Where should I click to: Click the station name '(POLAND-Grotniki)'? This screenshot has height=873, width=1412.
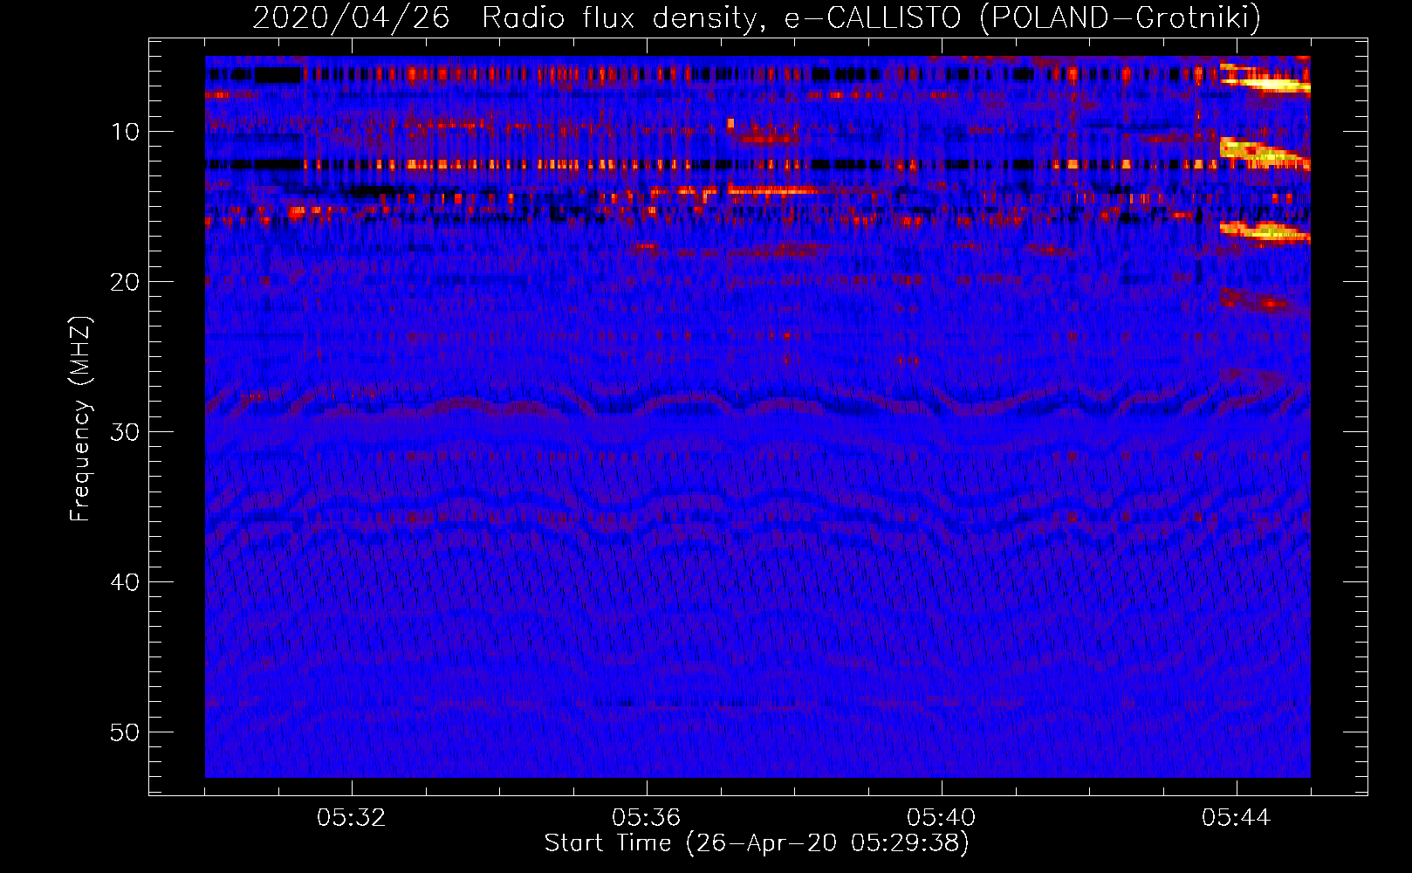[x=1121, y=17]
